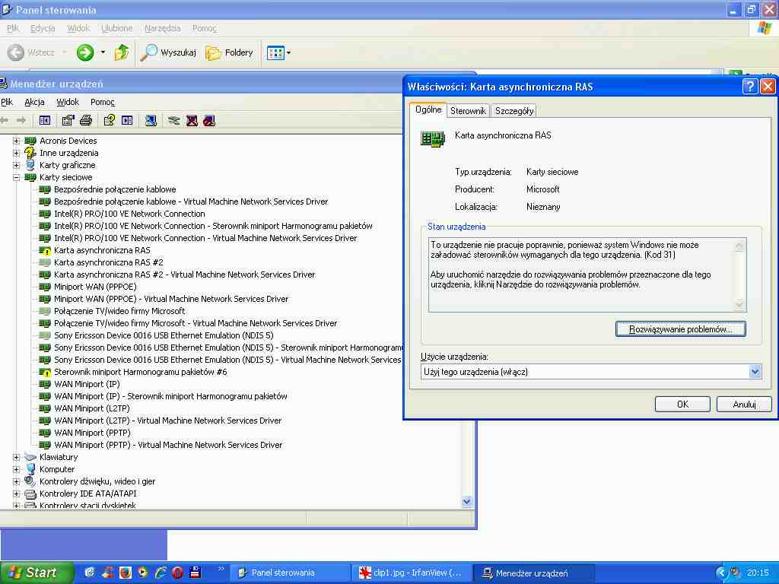779x584 pixels.
Task: Click scroll up arrow in Stan urządzenia box
Action: 739,246
